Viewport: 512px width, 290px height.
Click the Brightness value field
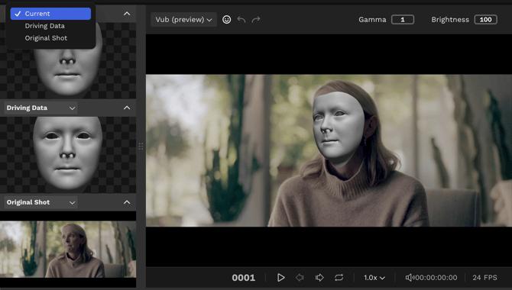point(485,20)
